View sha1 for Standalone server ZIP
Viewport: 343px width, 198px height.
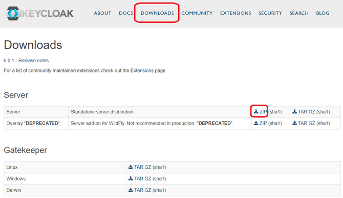click(x=275, y=112)
